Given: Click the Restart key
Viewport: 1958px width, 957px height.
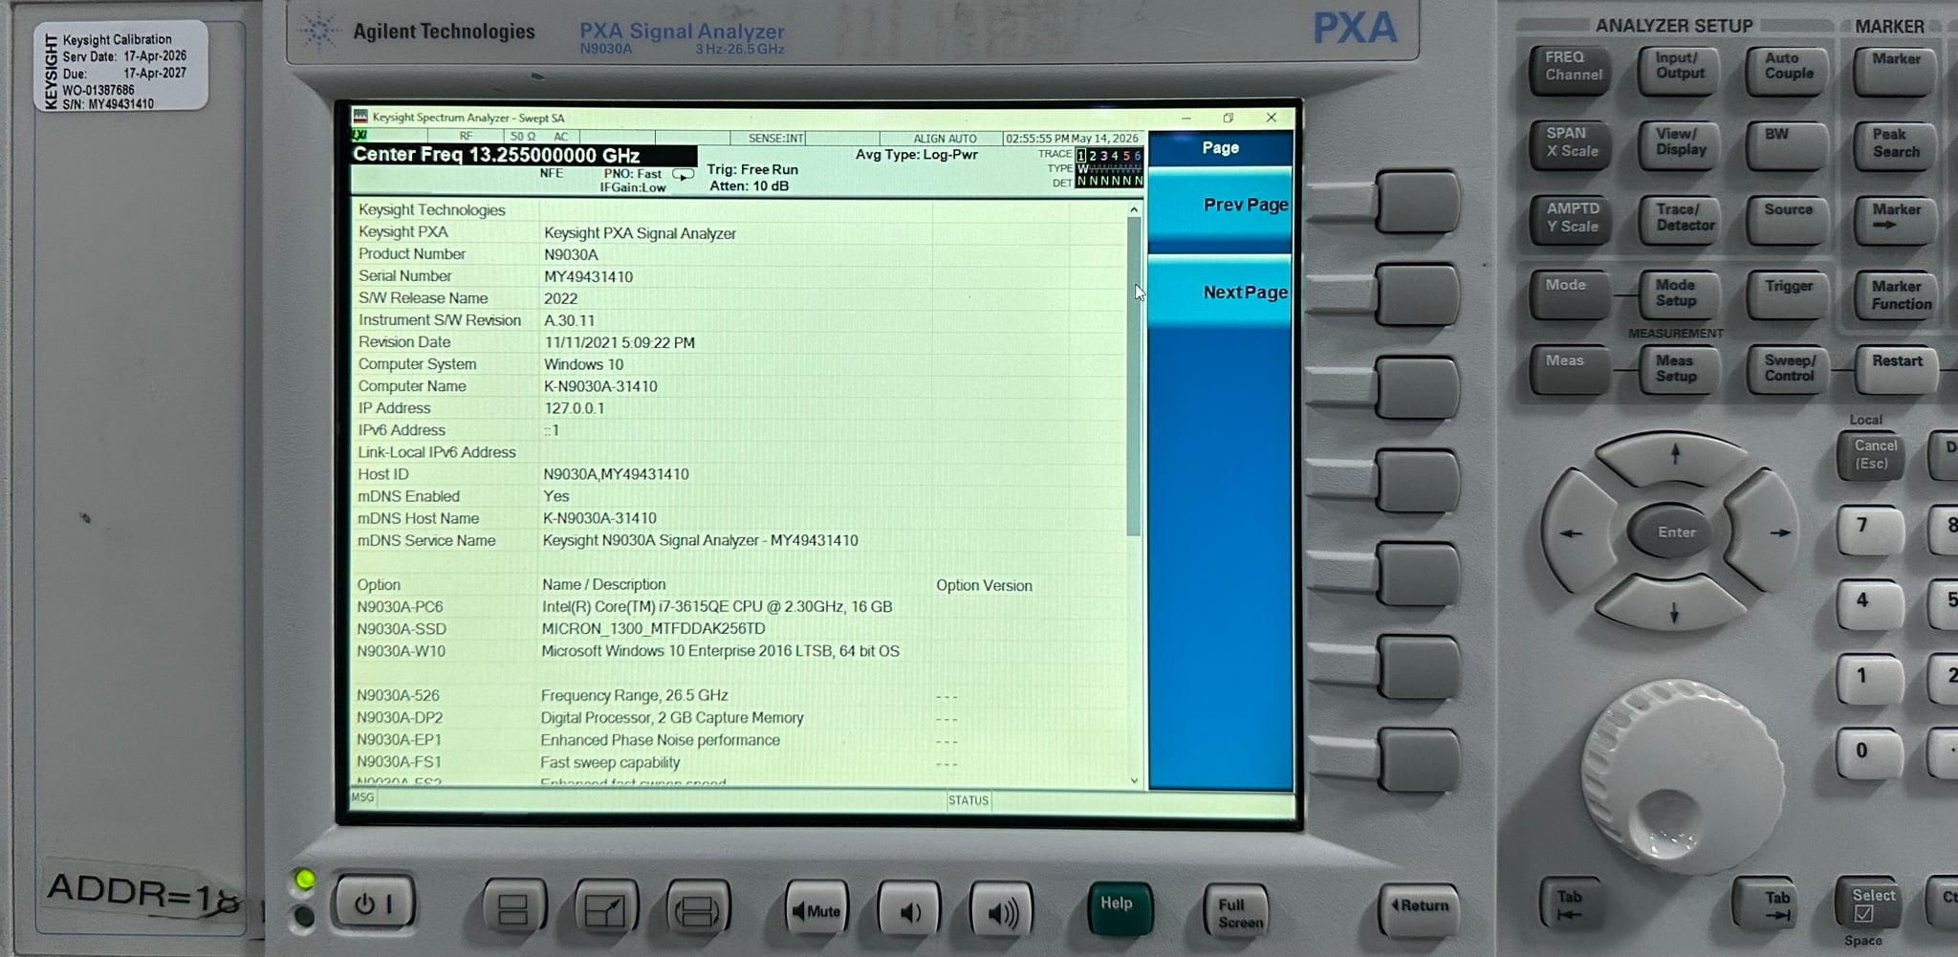Looking at the screenshot, I should [1897, 370].
